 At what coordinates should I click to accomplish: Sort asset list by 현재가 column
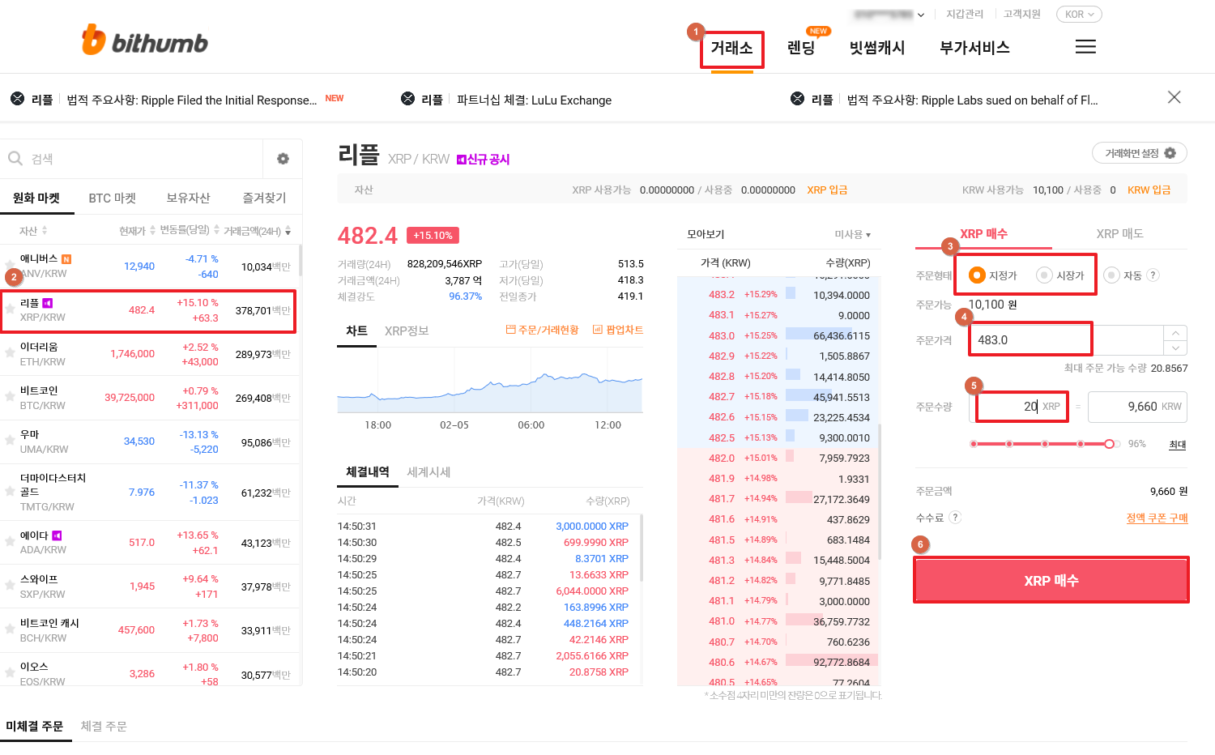pos(137,231)
